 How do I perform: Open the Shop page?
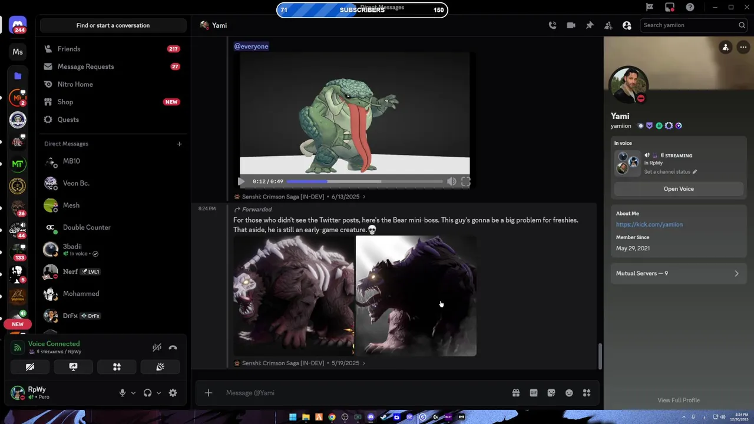click(113, 102)
